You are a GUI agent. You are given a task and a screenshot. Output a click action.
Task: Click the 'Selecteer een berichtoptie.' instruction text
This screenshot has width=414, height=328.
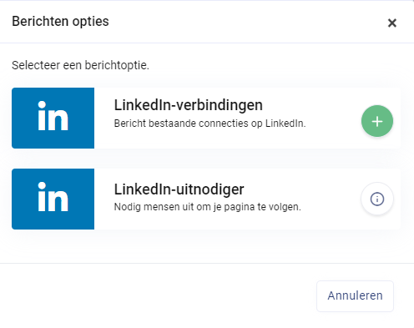pyautogui.click(x=81, y=65)
